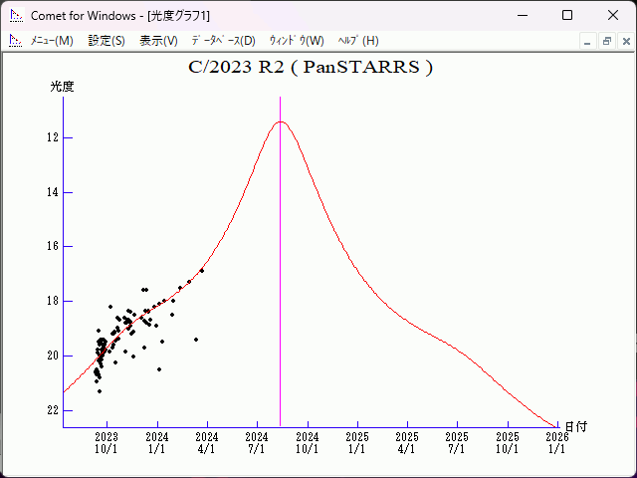Click the C/2023 R2 (PanSTARRS) graph title
Viewport: 637px width, 478px height.
click(311, 68)
